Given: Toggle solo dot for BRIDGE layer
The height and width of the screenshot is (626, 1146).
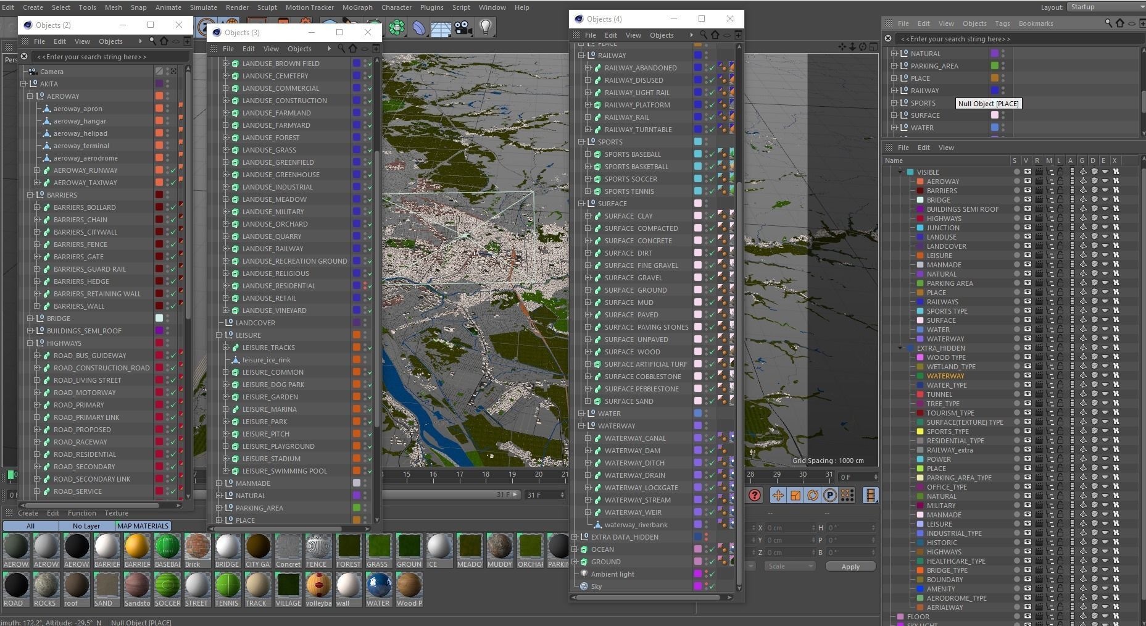Looking at the screenshot, I should tap(1016, 200).
